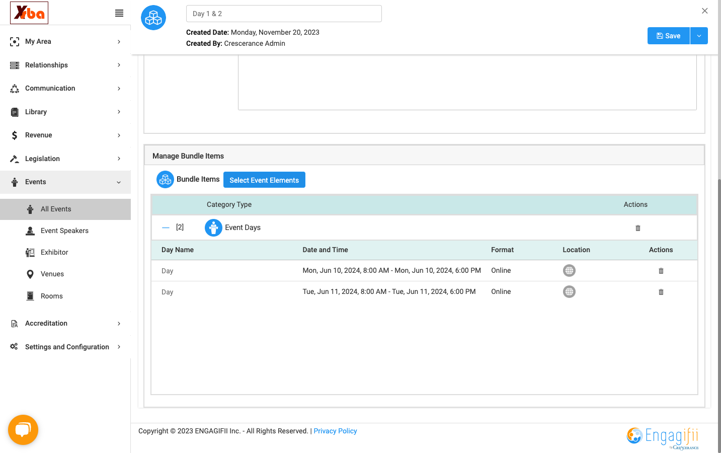Image resolution: width=721 pixels, height=453 pixels.
Task: Click the Bundle Items cubes icon
Action: point(165,179)
